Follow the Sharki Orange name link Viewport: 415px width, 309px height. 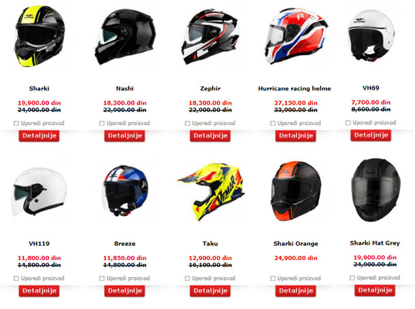(296, 244)
